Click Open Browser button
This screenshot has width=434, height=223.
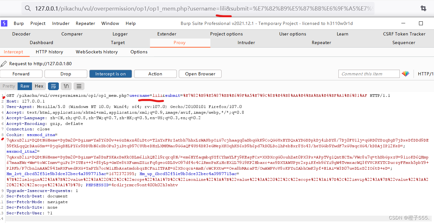click(x=200, y=74)
